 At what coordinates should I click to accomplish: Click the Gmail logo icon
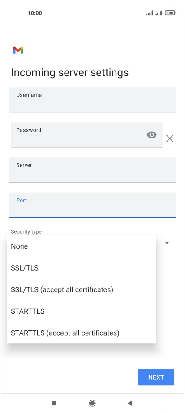(18, 50)
